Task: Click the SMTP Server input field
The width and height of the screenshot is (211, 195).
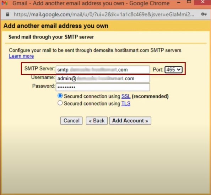Action: point(103,70)
